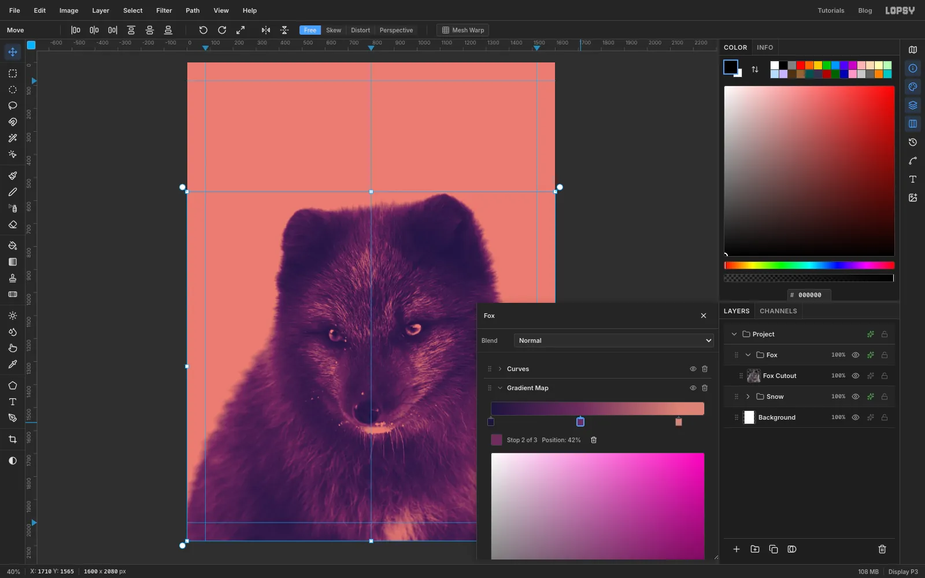
Task: Create a new folder in Layers panel
Action: tap(755, 549)
